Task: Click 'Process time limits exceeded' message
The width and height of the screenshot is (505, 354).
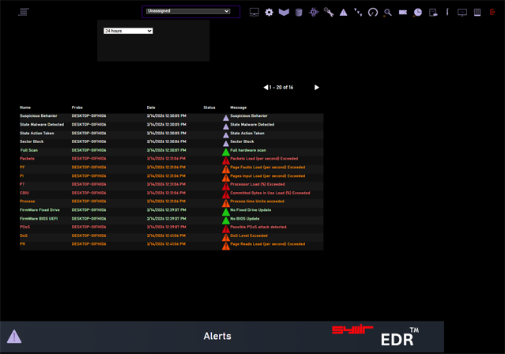Action: 257,201
